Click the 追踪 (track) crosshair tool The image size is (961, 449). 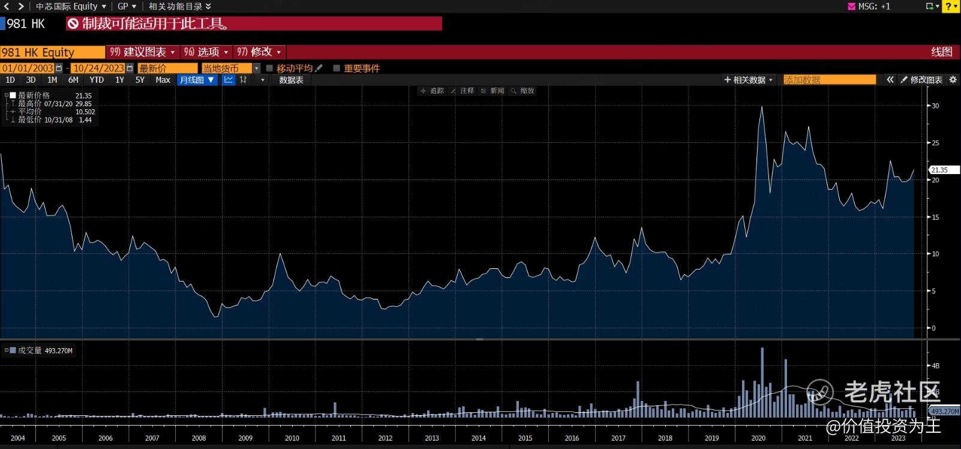pos(432,91)
